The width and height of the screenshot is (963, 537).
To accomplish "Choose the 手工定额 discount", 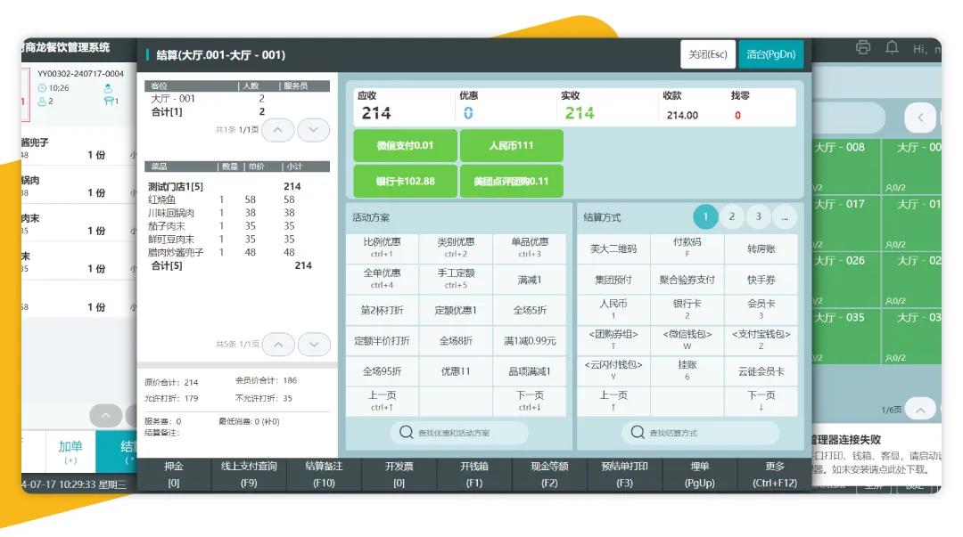I will tap(456, 279).
